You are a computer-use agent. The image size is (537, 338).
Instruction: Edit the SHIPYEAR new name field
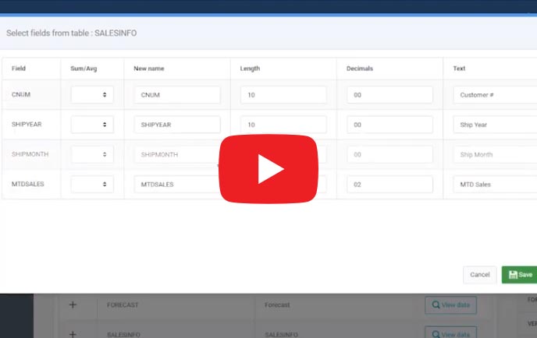pyautogui.click(x=177, y=125)
